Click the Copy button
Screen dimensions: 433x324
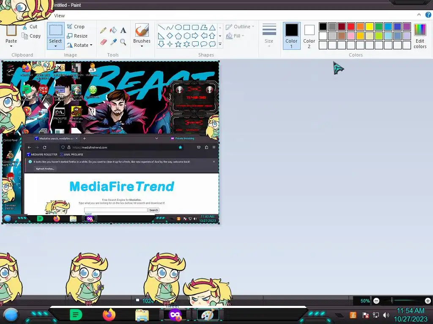(31, 36)
